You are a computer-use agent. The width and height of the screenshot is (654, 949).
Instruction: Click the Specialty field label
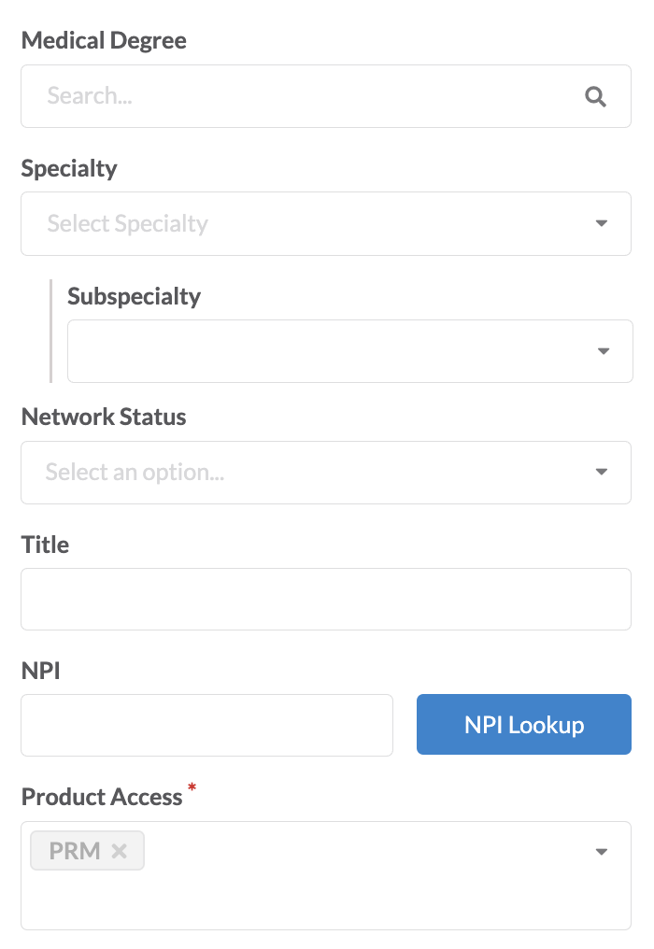pos(69,168)
